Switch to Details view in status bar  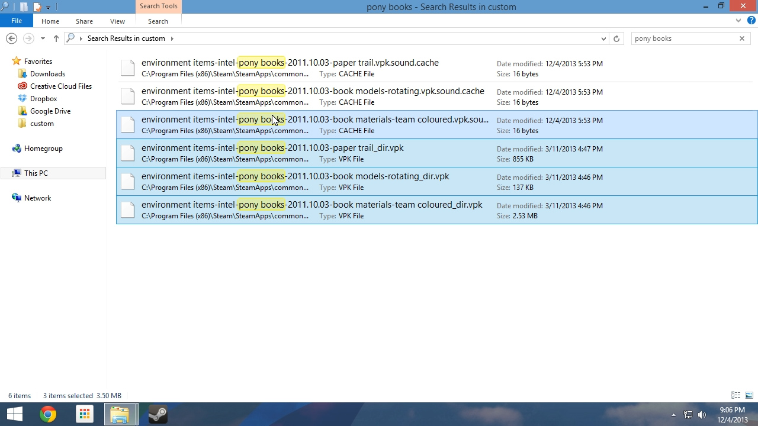click(736, 395)
